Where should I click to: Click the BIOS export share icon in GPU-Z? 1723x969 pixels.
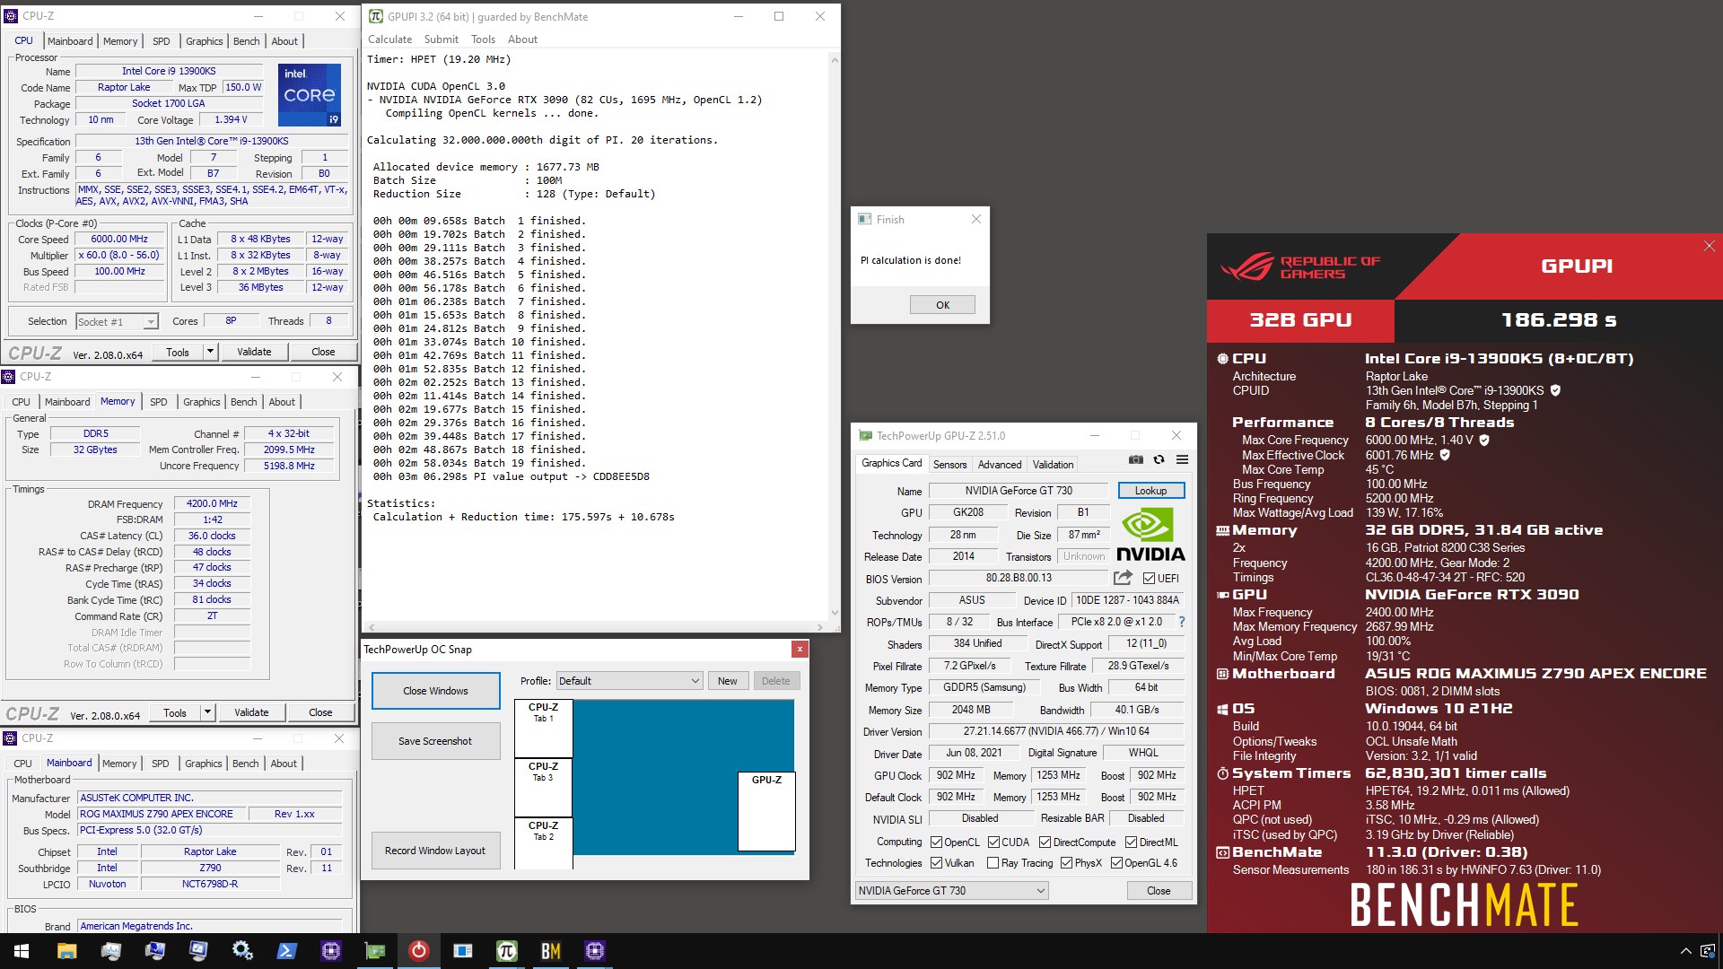1123,578
